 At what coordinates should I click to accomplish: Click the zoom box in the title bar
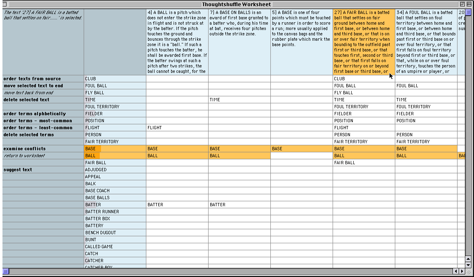[x=462, y=4]
